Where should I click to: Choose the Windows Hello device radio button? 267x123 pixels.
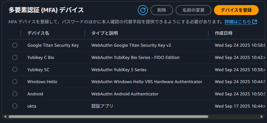tap(15, 82)
